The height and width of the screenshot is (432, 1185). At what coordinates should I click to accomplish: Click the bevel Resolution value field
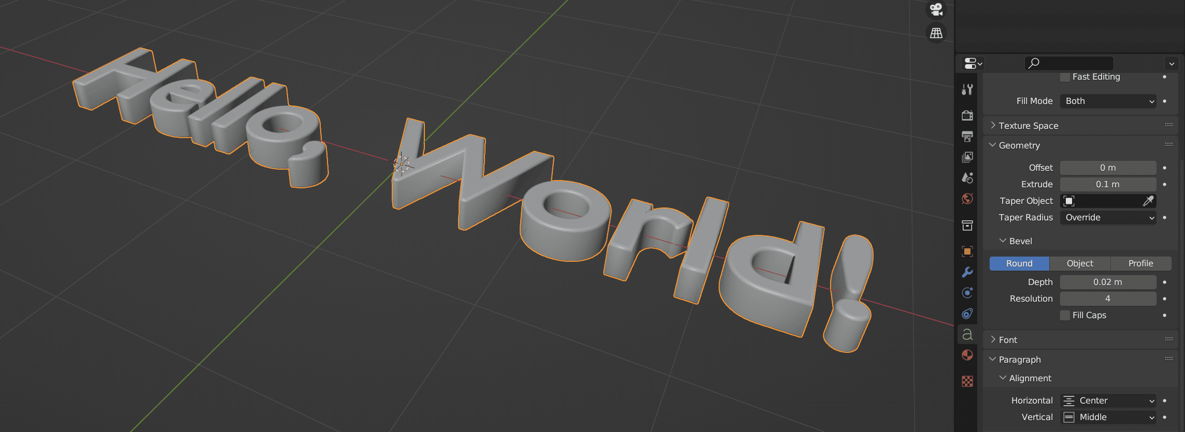tap(1108, 299)
